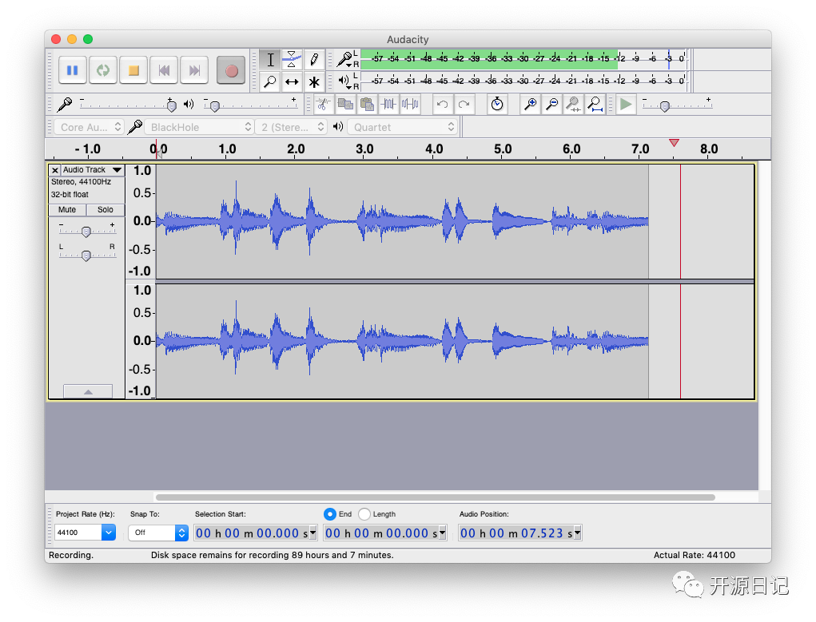Click the Paste clipboard icon

pos(367,105)
